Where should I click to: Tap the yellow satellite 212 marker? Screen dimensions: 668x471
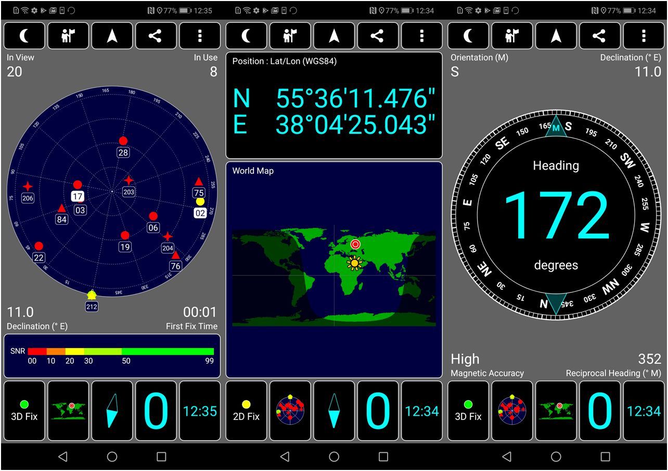pos(92,296)
